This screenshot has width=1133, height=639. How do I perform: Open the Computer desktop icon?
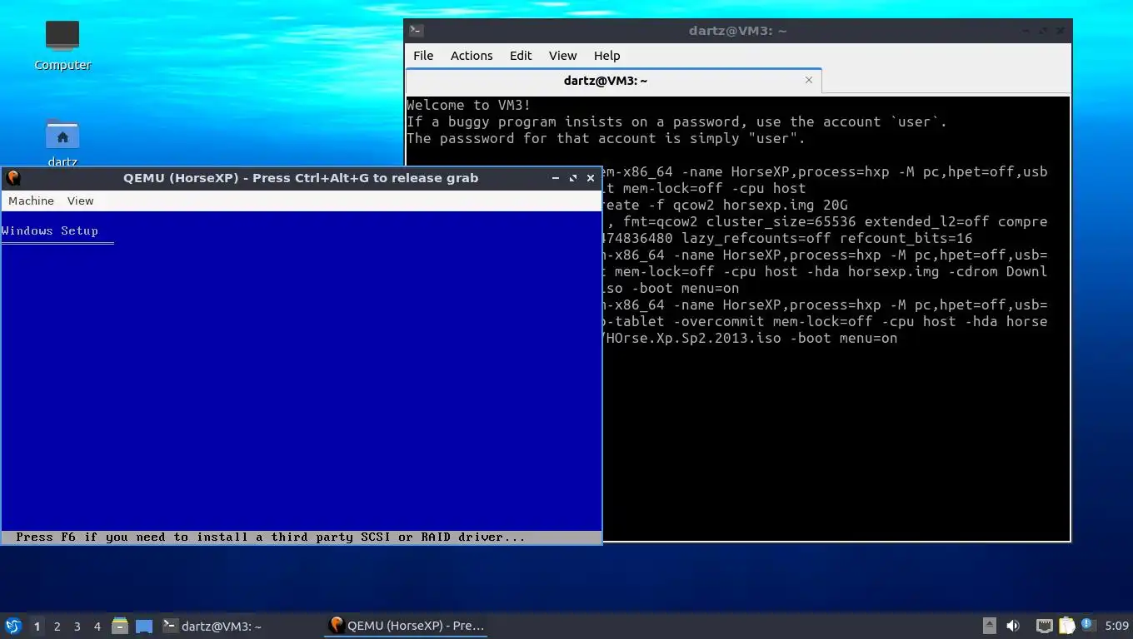coord(62,45)
